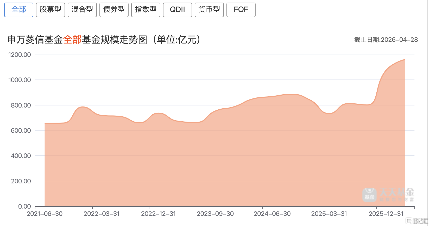
Task: Select the 全部 fund type tab
Action: 19,10
